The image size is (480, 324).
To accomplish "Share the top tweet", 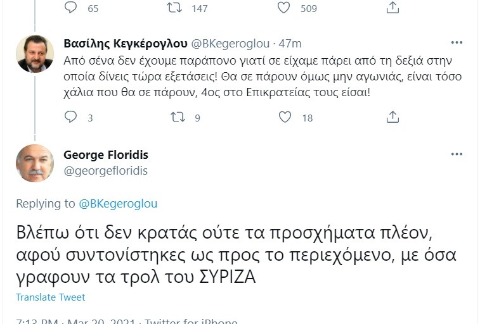I will [392, 8].
